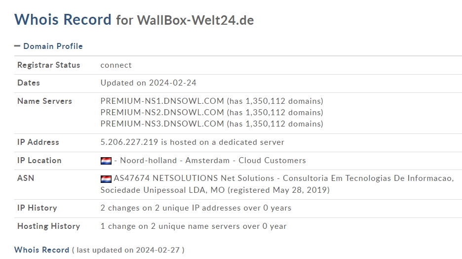Click the Name Servers row label

[44, 101]
